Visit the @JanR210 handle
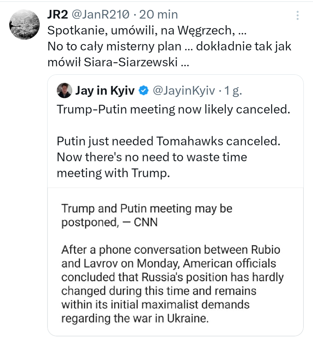 [x=100, y=14]
